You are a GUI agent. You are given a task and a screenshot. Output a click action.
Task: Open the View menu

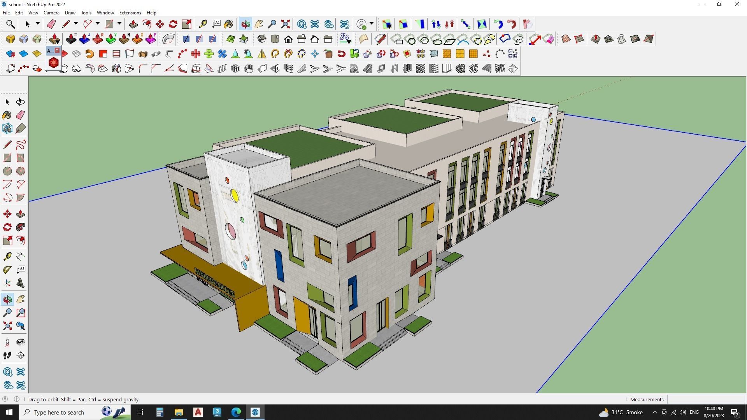coord(33,13)
